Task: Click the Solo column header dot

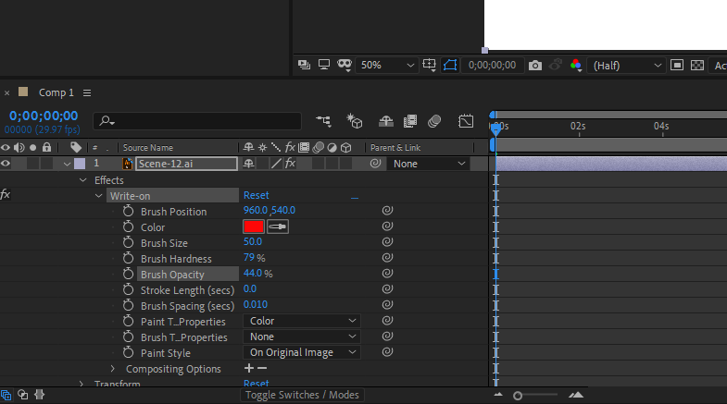Action: tap(33, 148)
